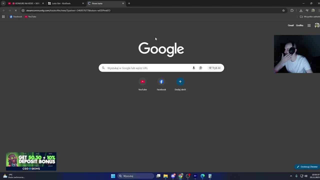320x180 pixels.
Task: Search by image with the Lens icon
Action: (200, 68)
